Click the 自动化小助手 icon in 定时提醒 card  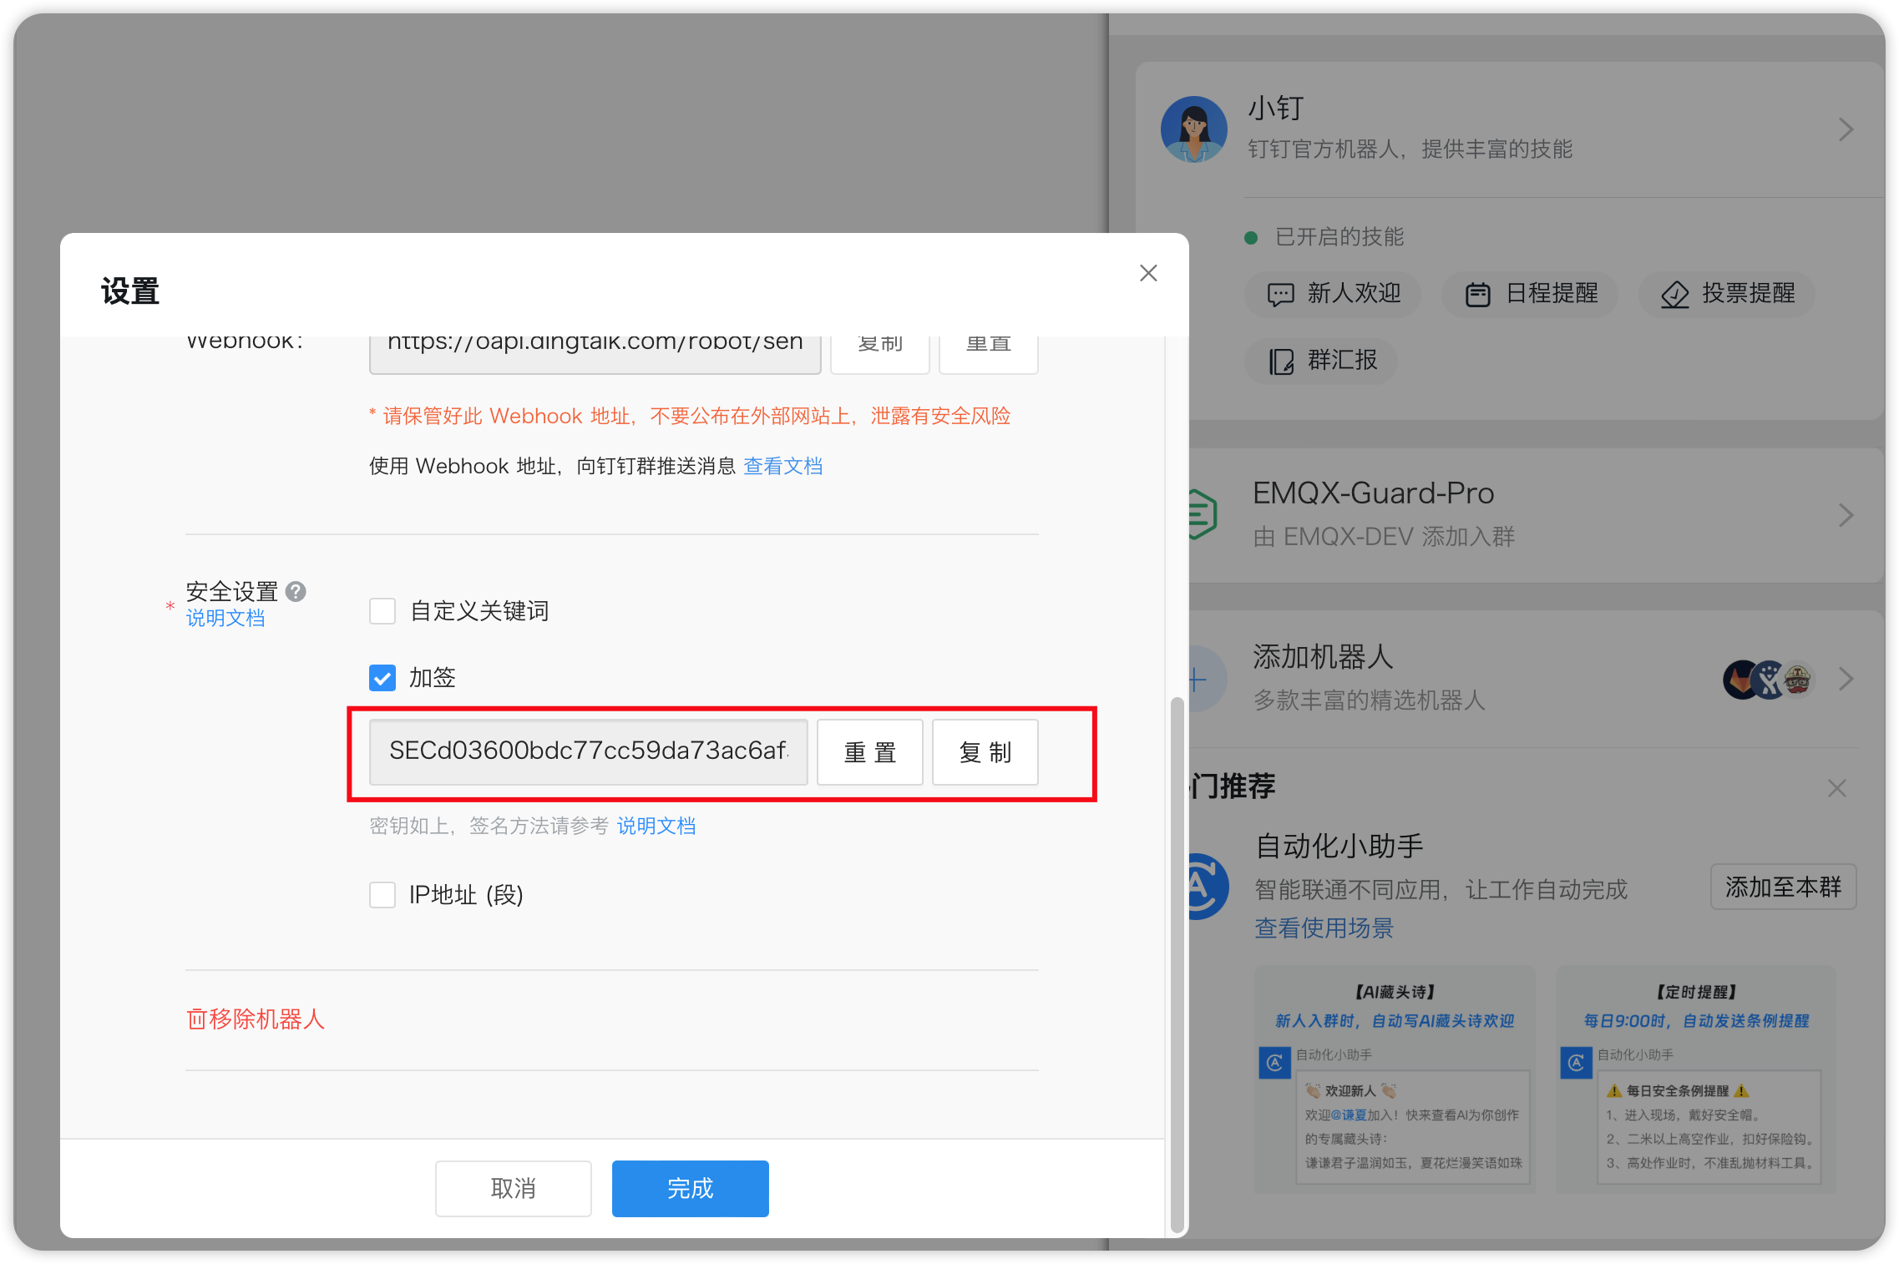pos(1576,1063)
